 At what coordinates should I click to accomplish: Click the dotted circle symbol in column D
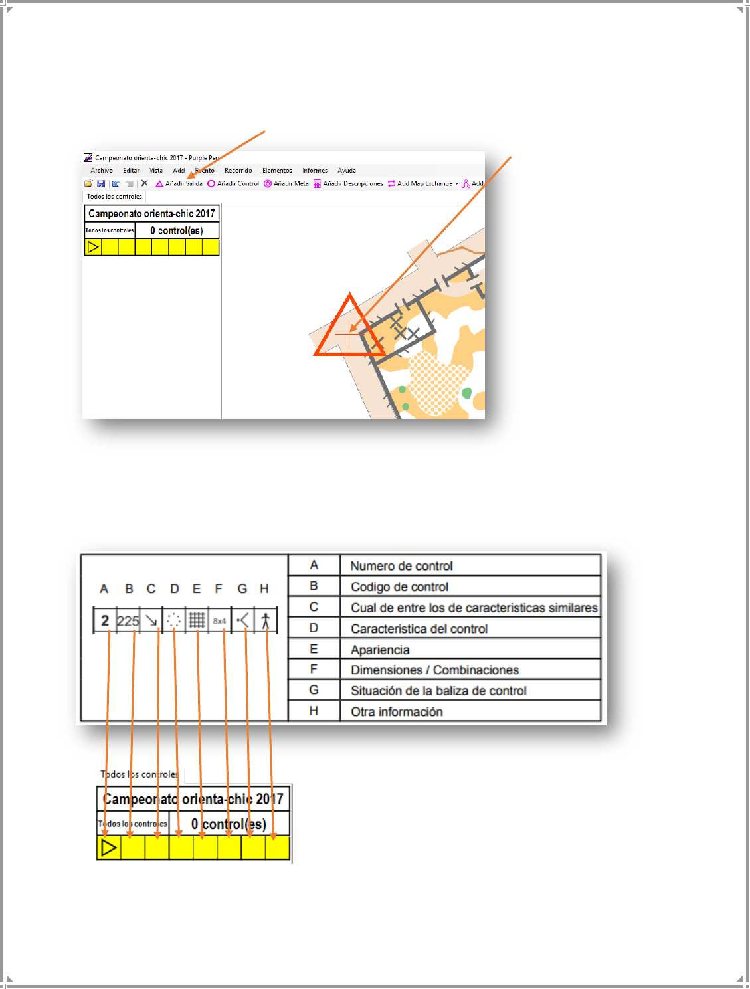(174, 621)
